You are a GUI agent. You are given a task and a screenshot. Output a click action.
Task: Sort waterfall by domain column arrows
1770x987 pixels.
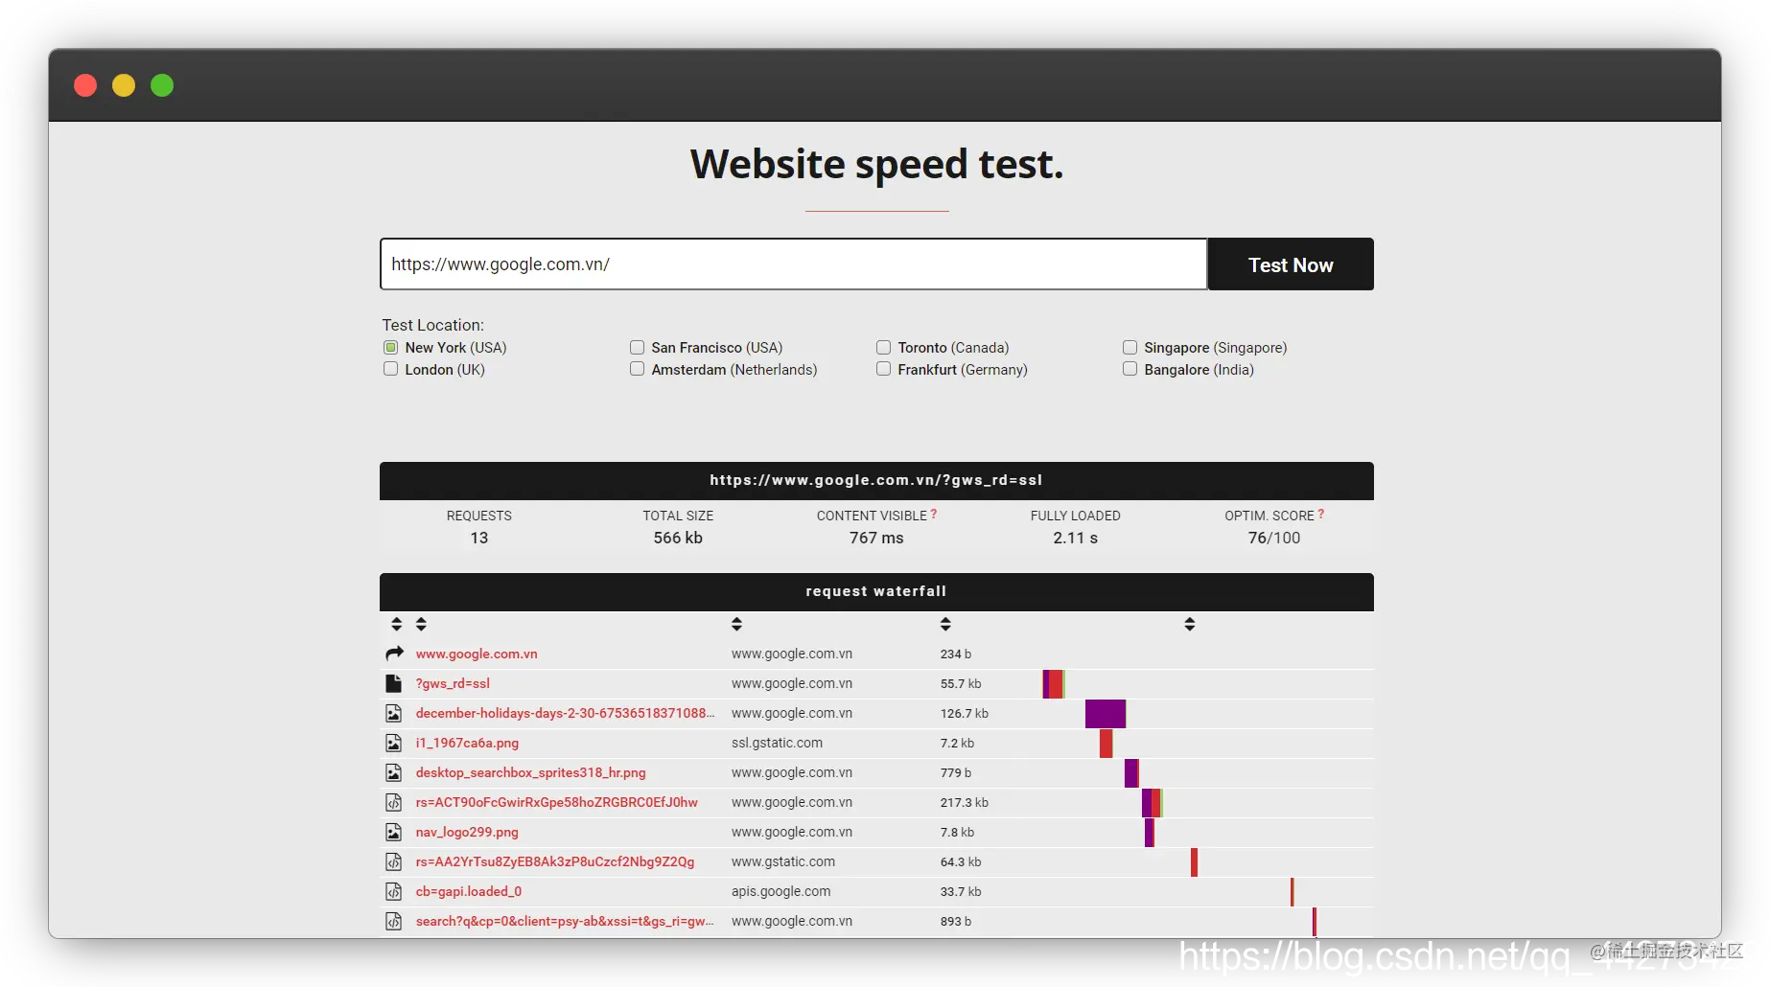point(736,624)
